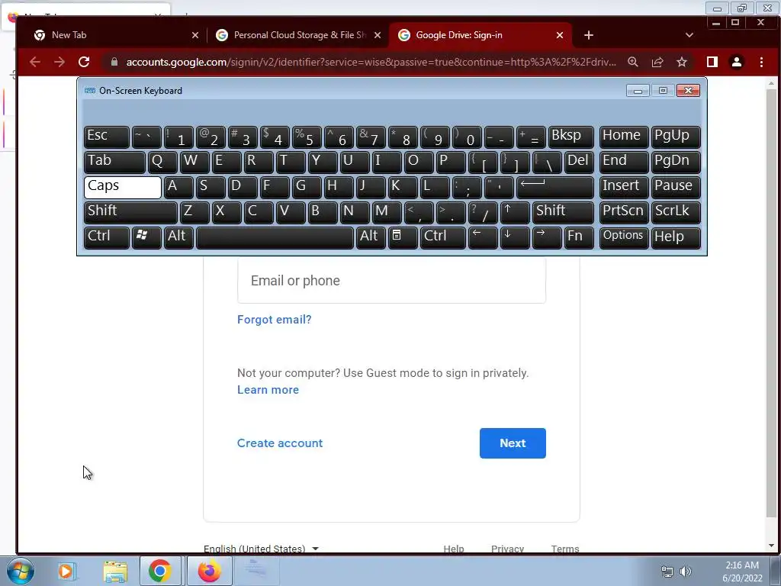
Task: Open the Terms footer link
Action: point(565,549)
